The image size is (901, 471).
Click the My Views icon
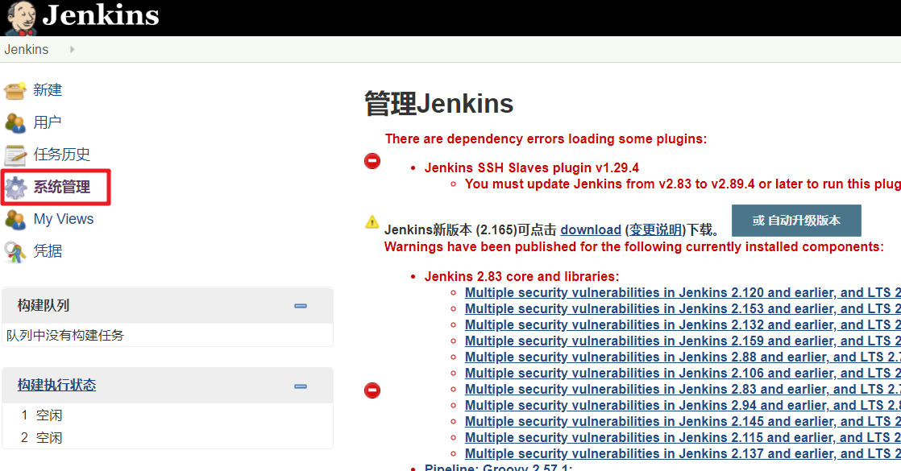pos(15,220)
